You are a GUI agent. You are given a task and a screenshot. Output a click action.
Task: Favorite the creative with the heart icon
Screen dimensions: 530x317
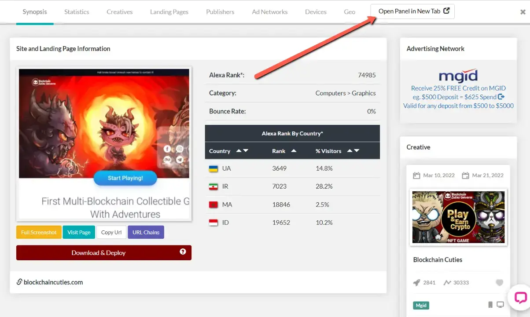[499, 283]
